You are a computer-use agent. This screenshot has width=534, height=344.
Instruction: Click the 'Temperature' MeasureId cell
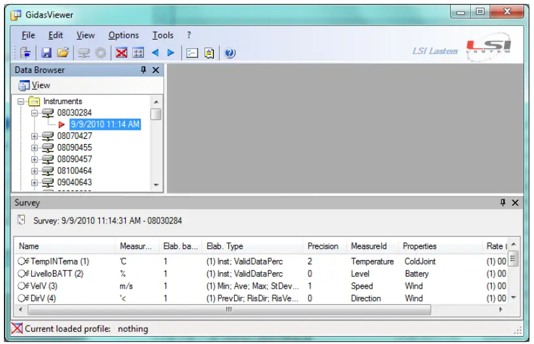pos(372,261)
